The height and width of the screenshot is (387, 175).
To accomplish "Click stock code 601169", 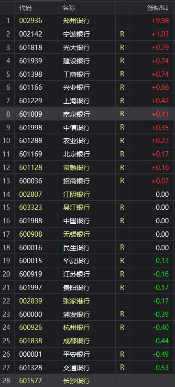I will point(31,154).
